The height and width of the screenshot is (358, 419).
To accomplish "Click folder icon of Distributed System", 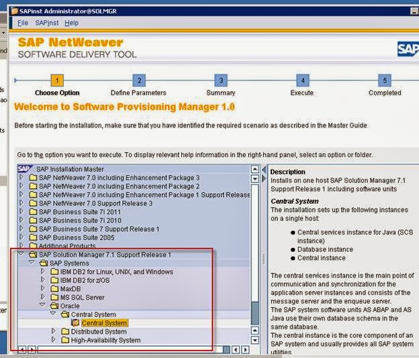I will (x=65, y=332).
